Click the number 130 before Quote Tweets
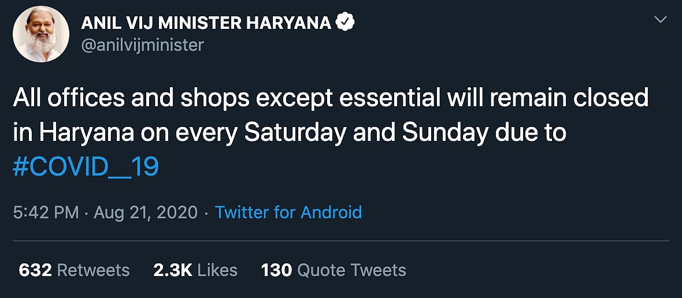Screen dimensions: 682x298 (276, 270)
